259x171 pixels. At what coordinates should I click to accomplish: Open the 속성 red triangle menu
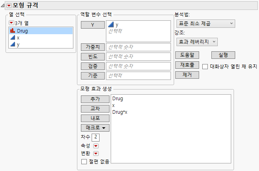point(96,146)
